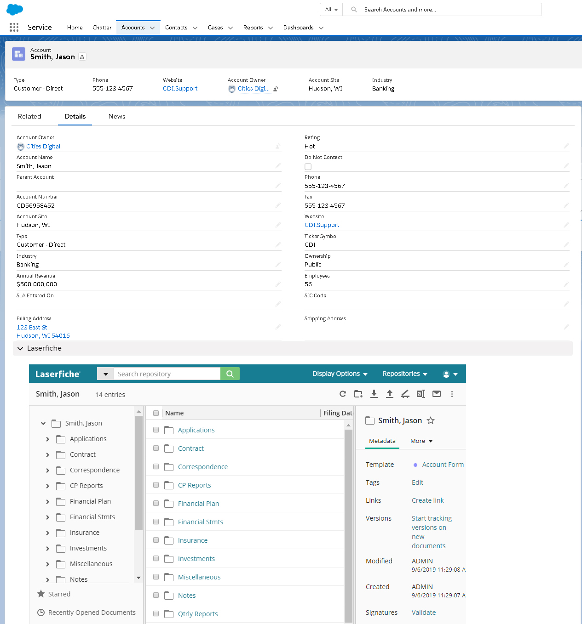Open the CDI.Support website link in details
The image size is (582, 624).
click(322, 225)
